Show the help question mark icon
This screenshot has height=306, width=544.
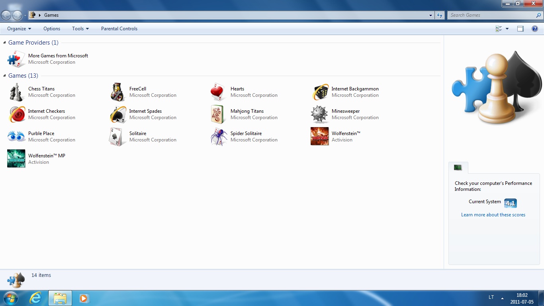click(535, 29)
